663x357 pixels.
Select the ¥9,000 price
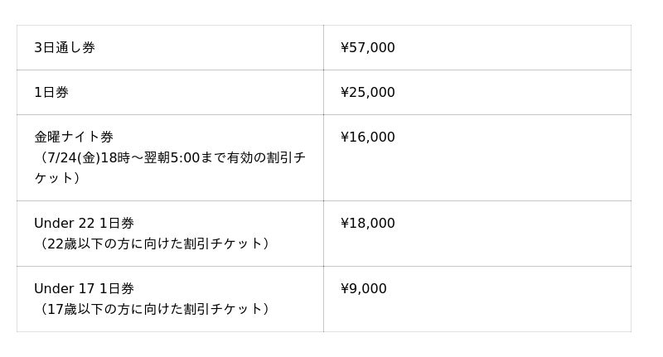[x=363, y=289]
